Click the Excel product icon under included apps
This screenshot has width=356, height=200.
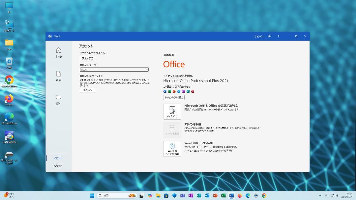pos(169,92)
